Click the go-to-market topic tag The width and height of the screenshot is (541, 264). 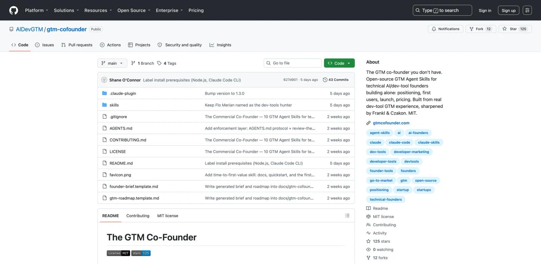[381, 180]
